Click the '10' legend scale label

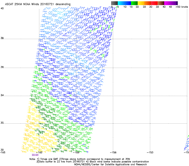[x=125, y=7]
